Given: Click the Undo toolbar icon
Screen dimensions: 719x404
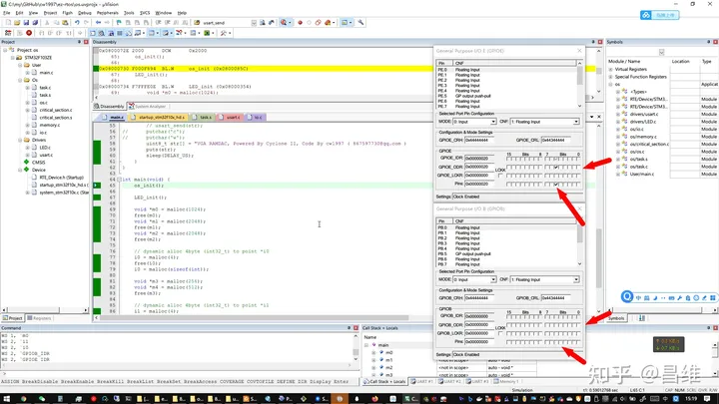Looking at the screenshot, I should pyautogui.click(x=77, y=22).
